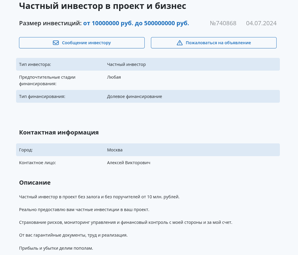The image size is (298, 255).
Task: Select the 'Сообщение инвестору' button
Action: click(x=82, y=42)
